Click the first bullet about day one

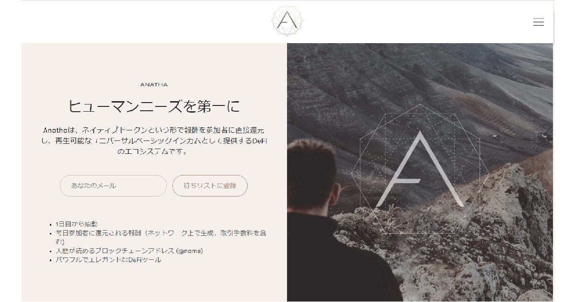[x=76, y=224]
